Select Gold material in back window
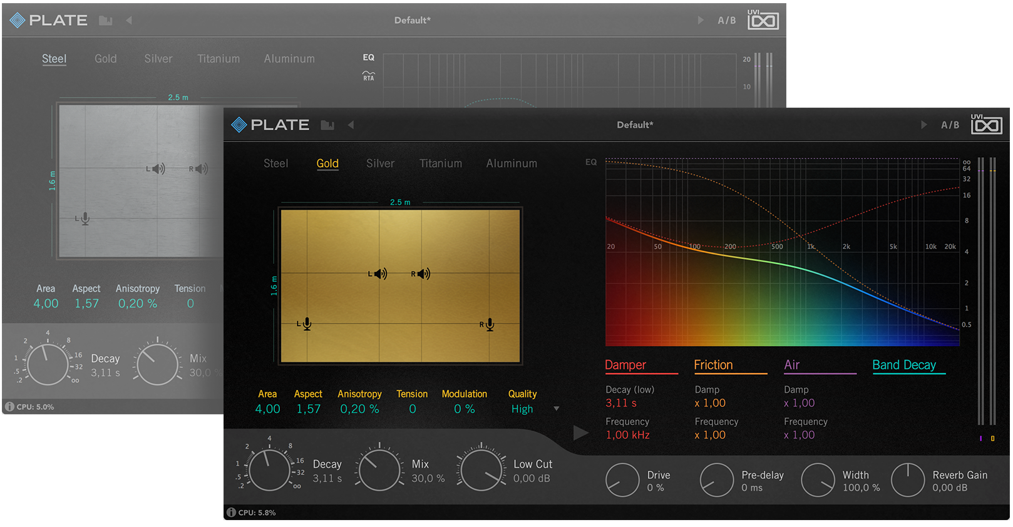Image resolution: width=1013 pixels, height=527 pixels. pos(106,59)
